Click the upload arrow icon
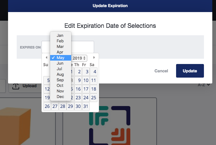The width and height of the screenshot is (216, 145). [x=15, y=86]
